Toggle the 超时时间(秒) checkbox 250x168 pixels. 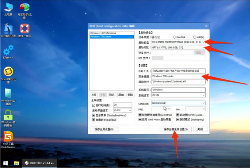(x=93, y=105)
